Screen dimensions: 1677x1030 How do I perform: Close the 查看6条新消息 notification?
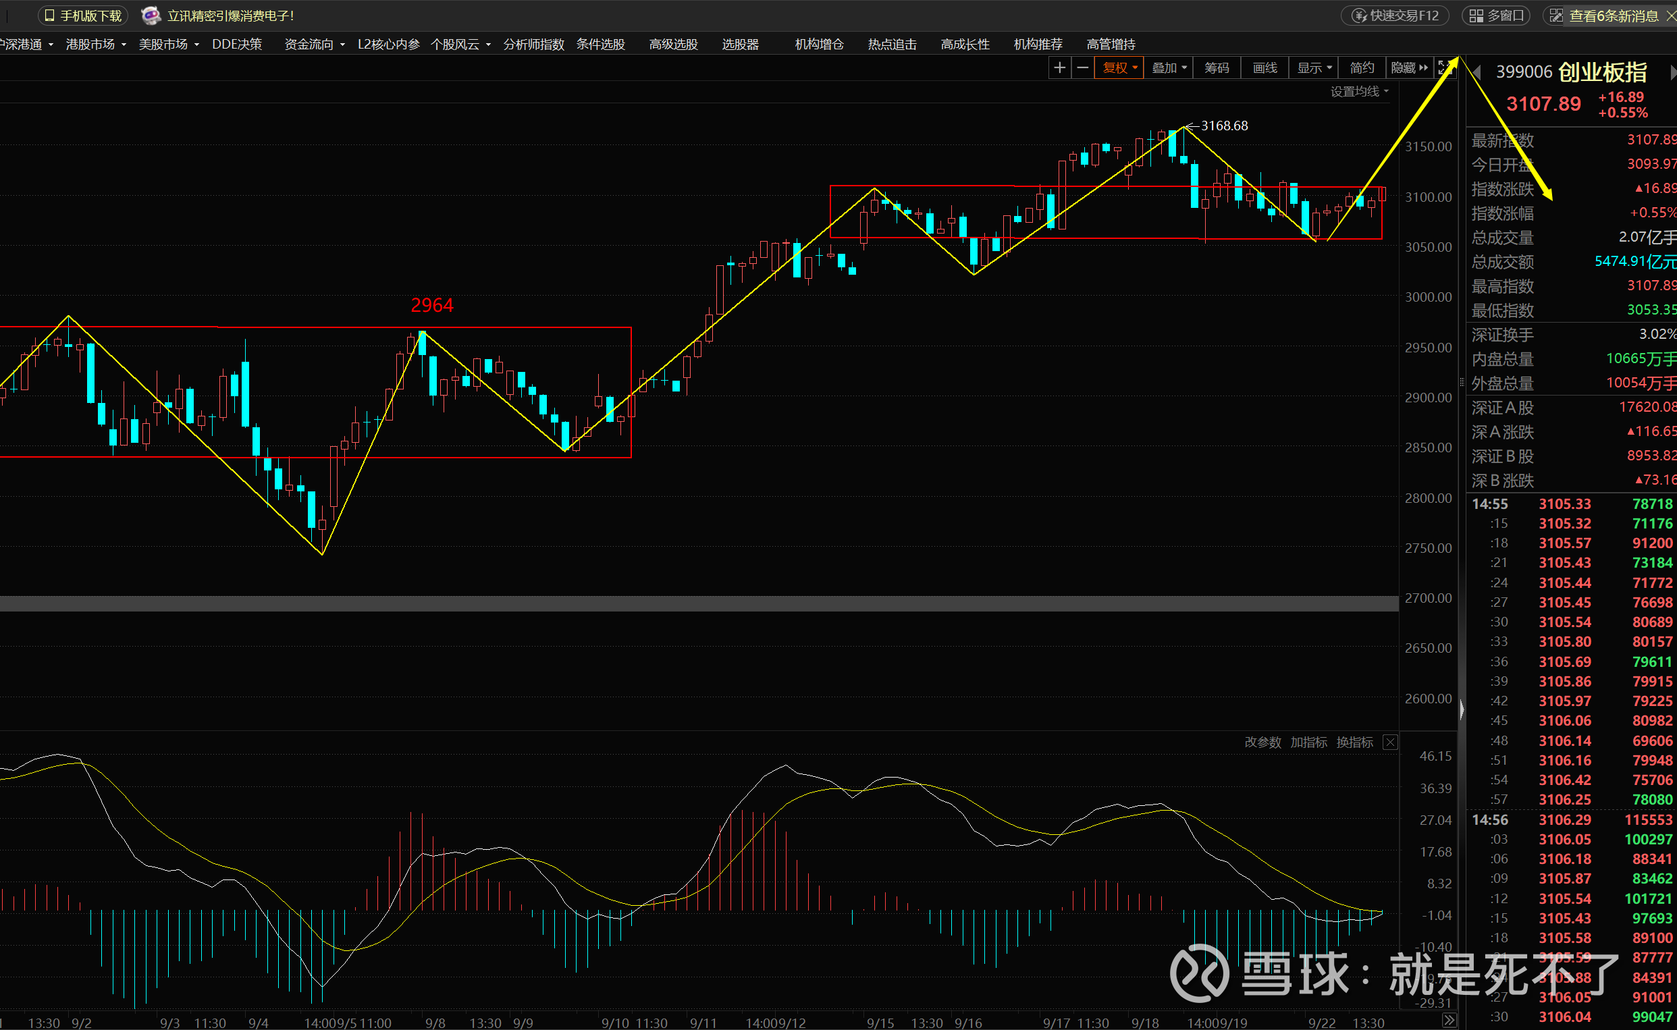(x=1670, y=16)
